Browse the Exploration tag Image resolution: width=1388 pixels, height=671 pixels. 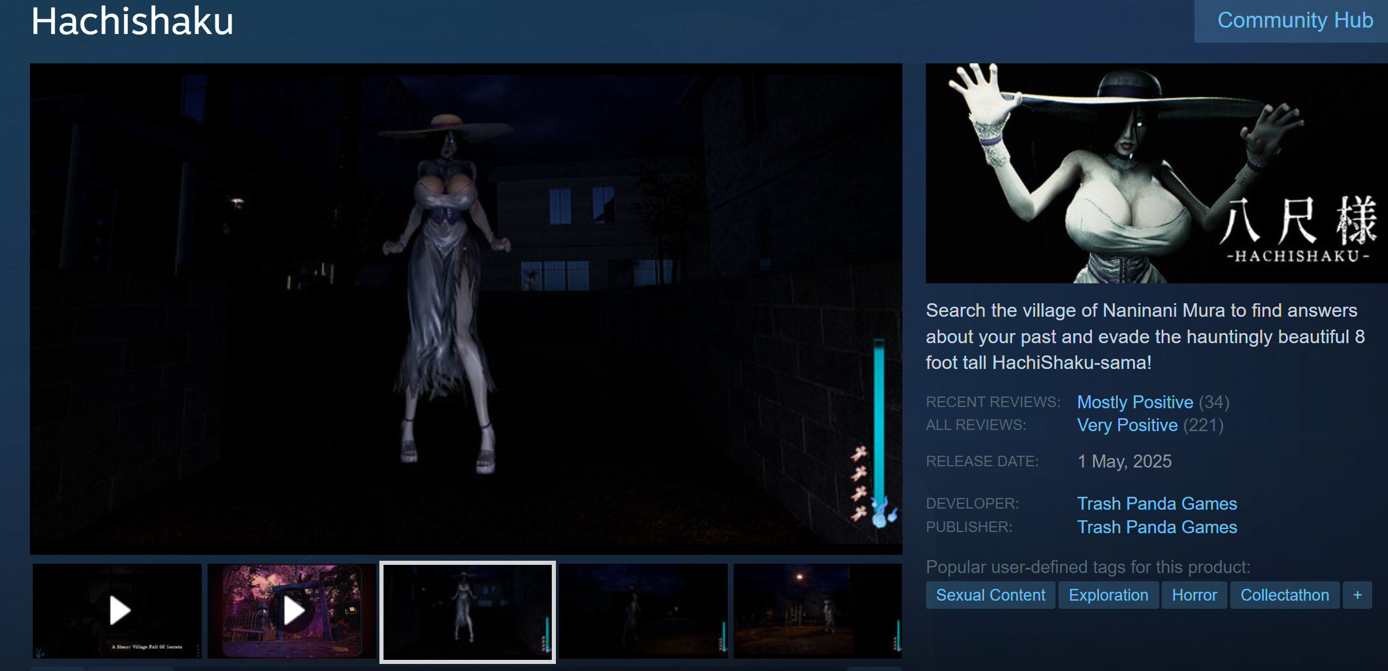(1108, 595)
